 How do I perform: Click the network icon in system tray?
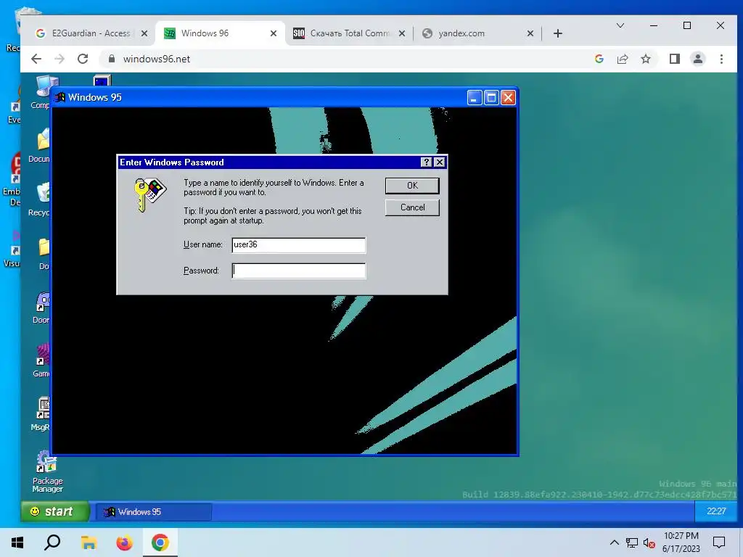click(x=632, y=542)
